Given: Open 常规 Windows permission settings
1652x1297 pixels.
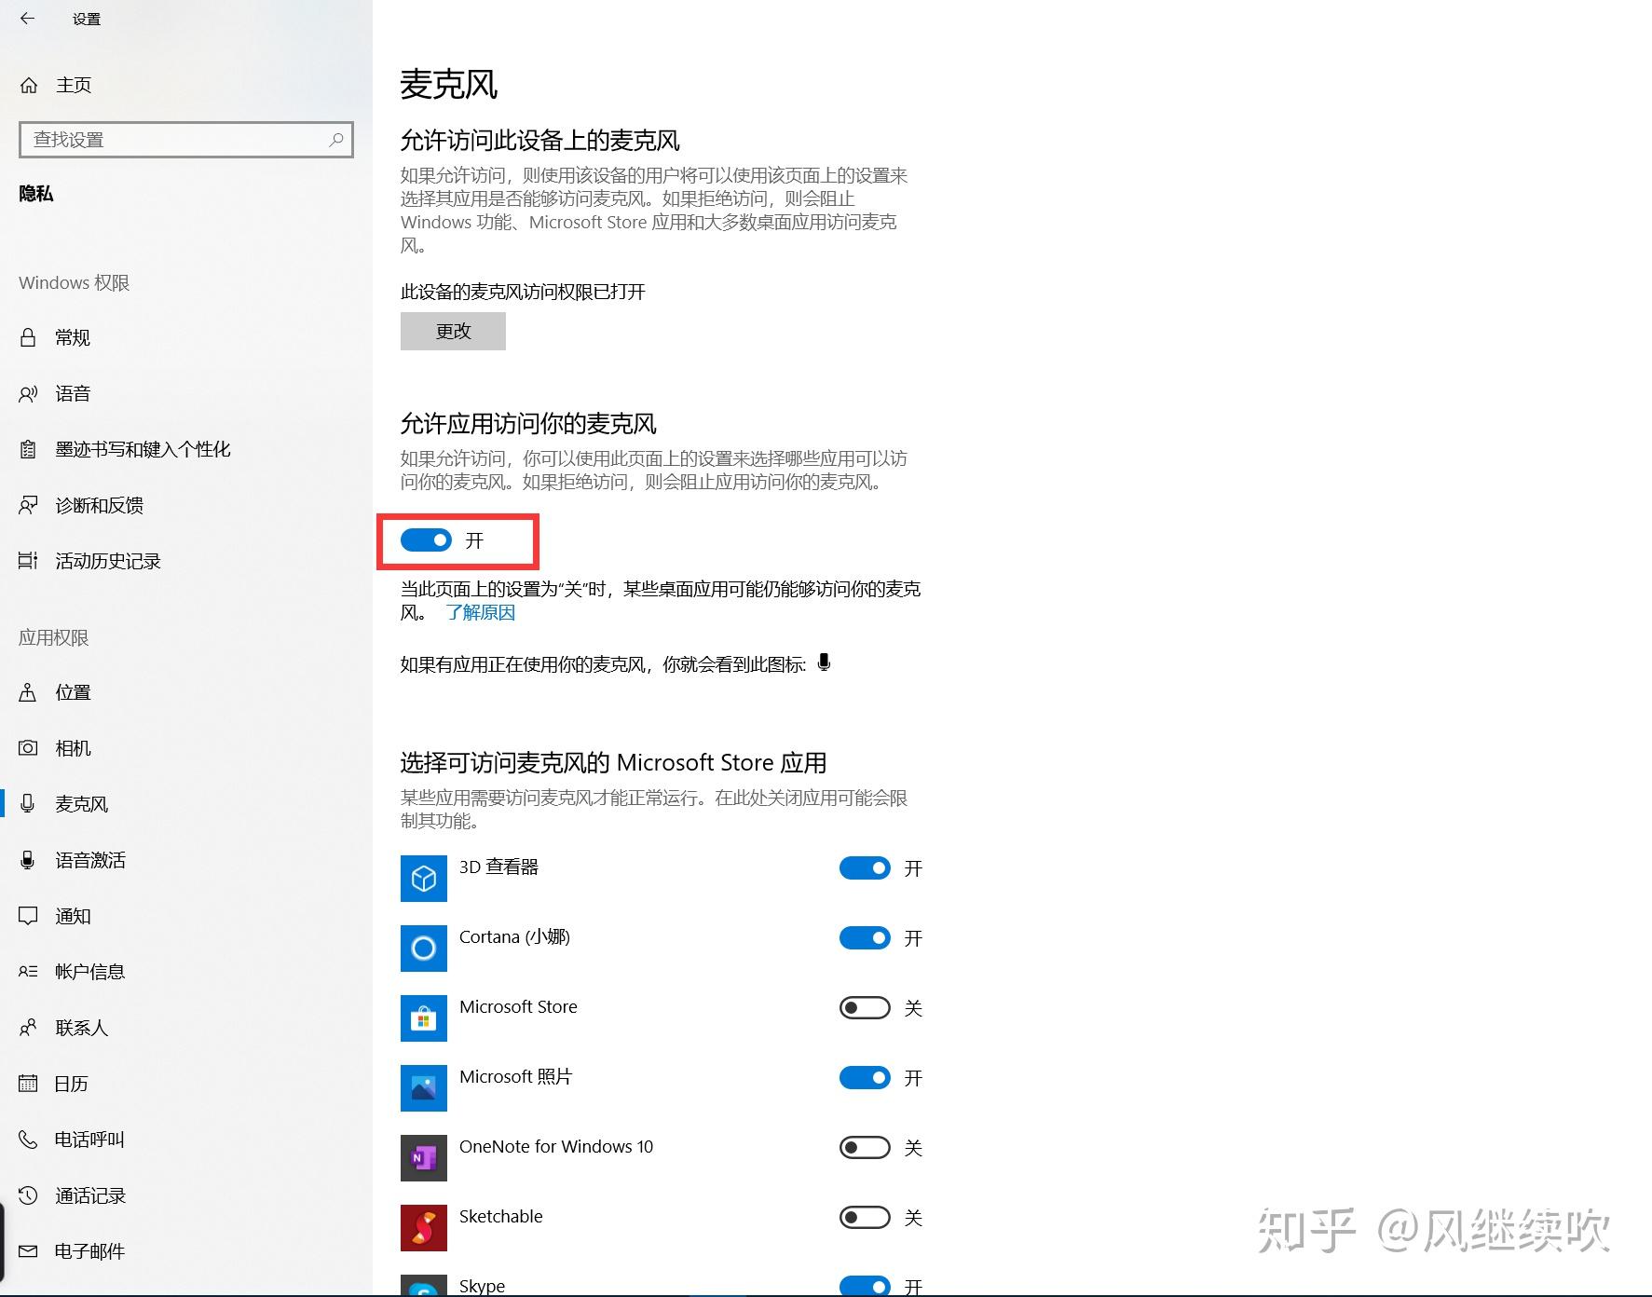Looking at the screenshot, I should click(x=73, y=337).
